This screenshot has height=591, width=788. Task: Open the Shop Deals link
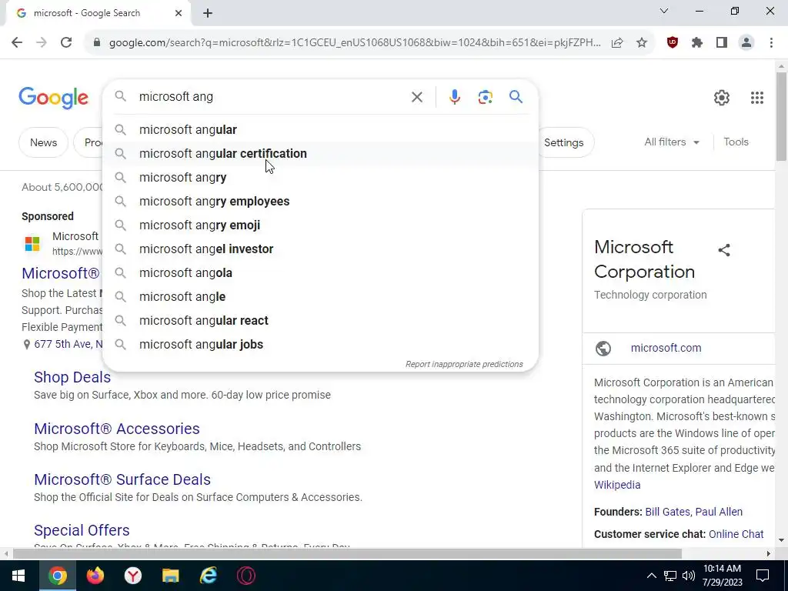tap(72, 377)
